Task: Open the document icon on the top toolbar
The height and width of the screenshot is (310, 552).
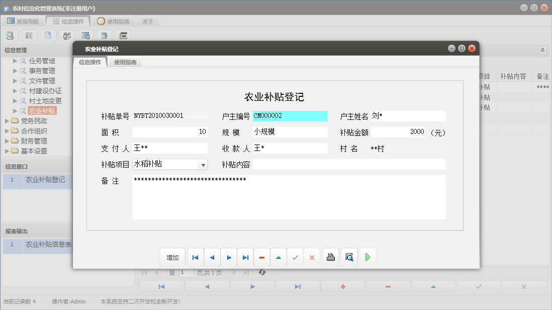Action: [48, 35]
